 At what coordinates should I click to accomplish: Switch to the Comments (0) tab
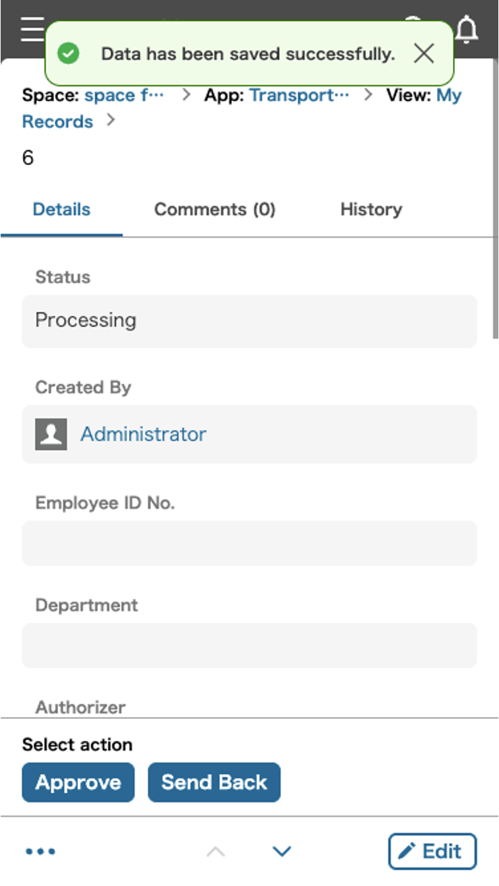click(x=215, y=209)
